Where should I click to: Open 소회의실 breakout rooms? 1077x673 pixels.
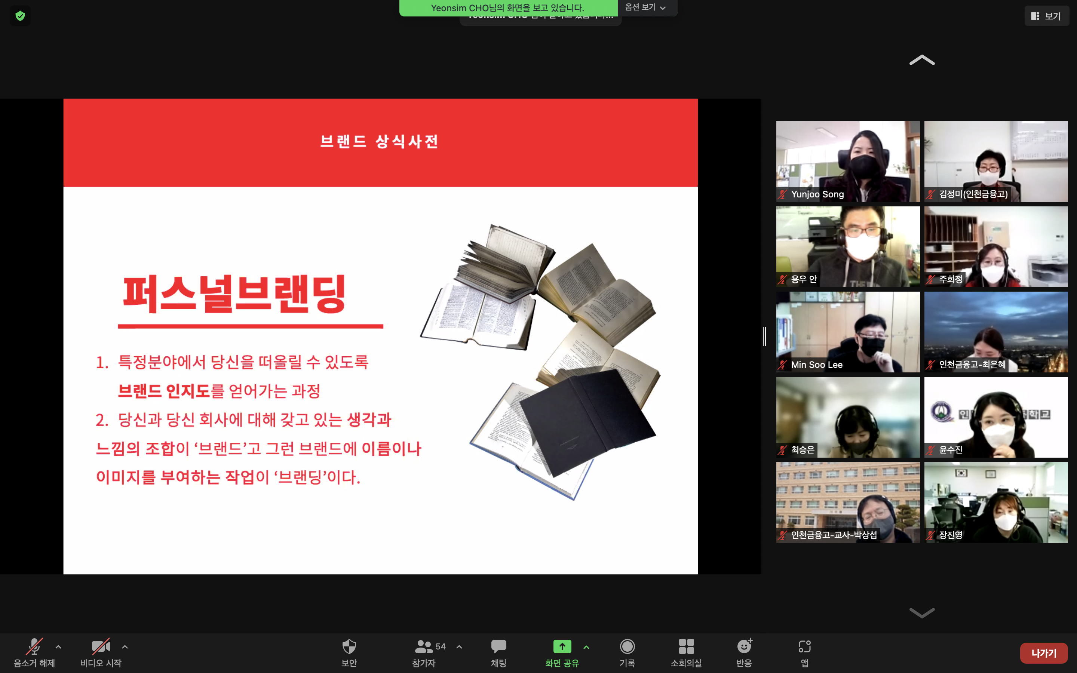coord(686,647)
